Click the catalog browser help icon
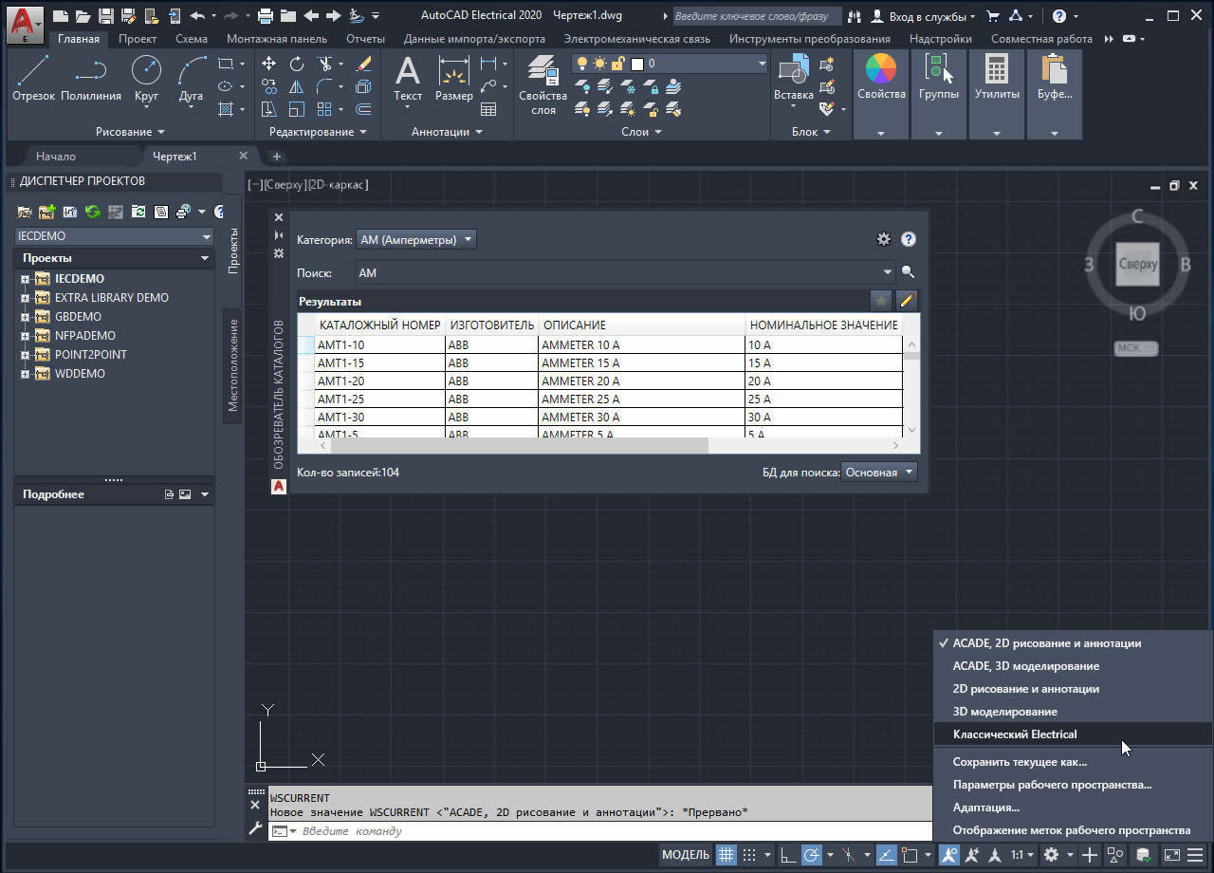Image resolution: width=1214 pixels, height=873 pixels. pos(908,239)
